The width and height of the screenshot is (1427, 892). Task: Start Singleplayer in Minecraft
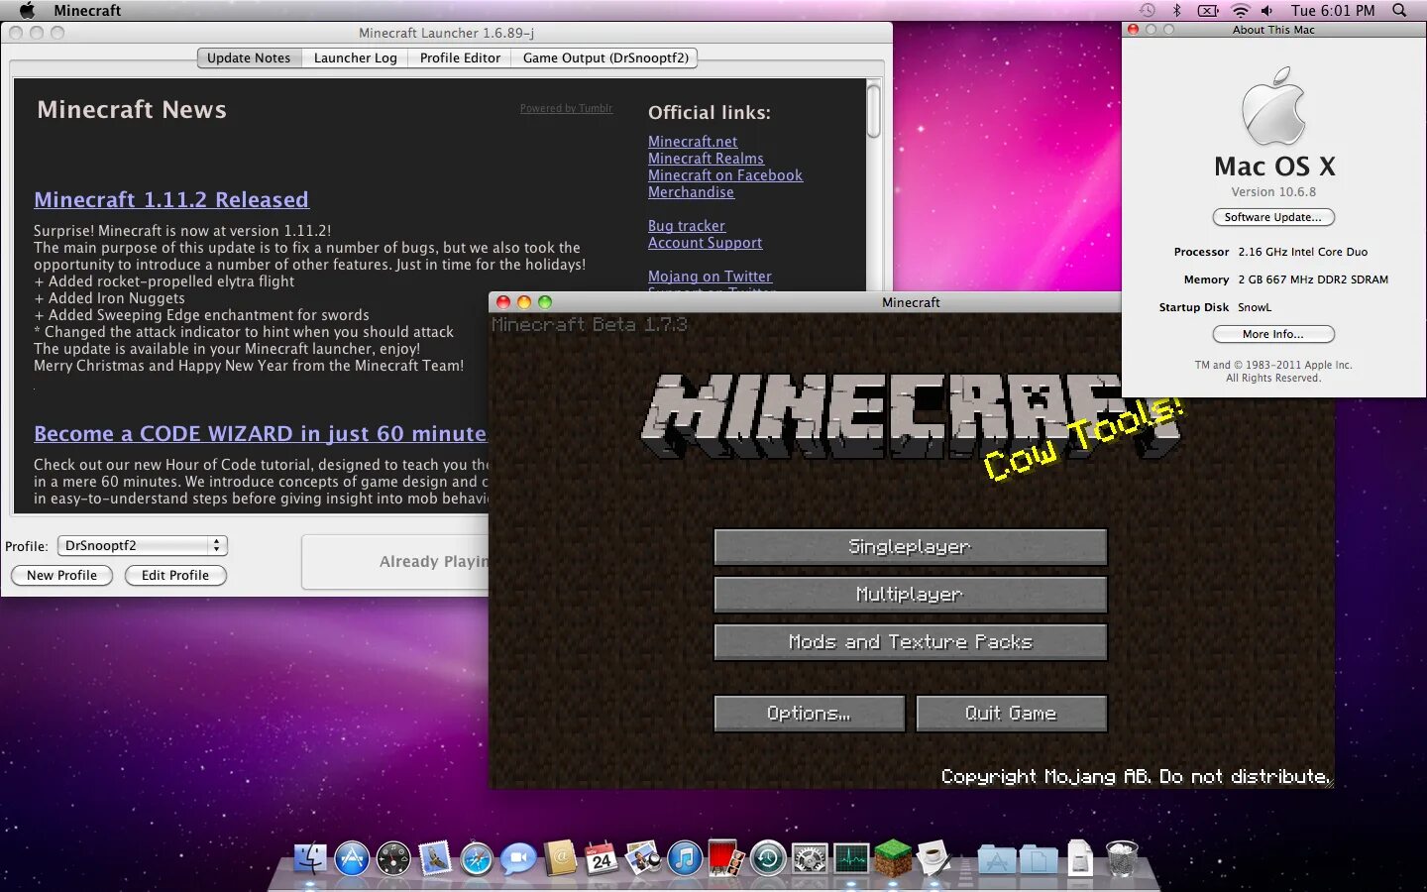tap(910, 546)
